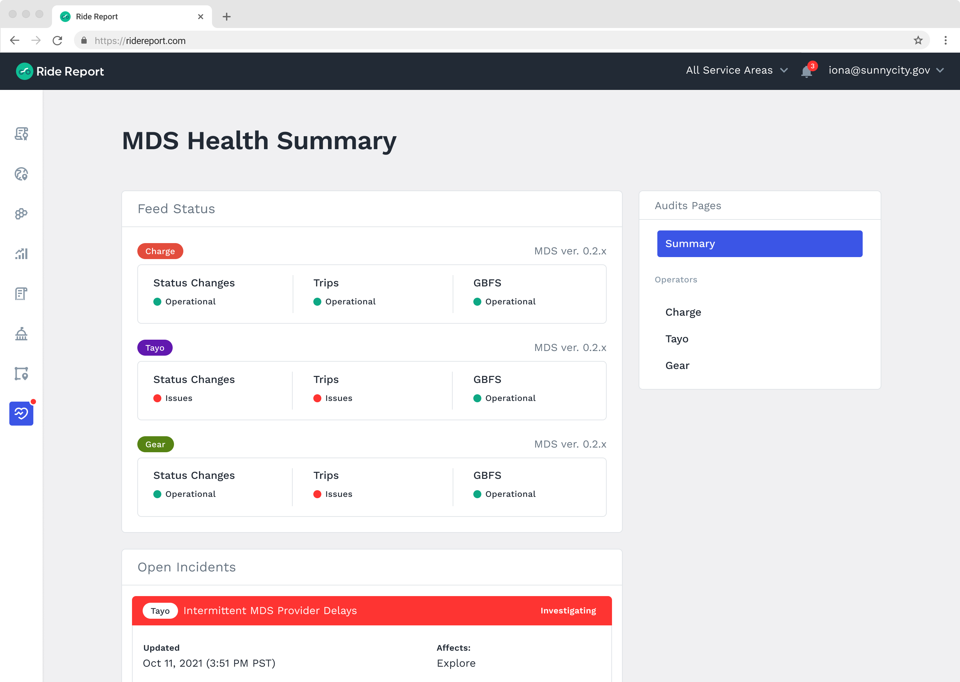Click Gear Status Changes Operational status
960x682 pixels.
point(185,494)
